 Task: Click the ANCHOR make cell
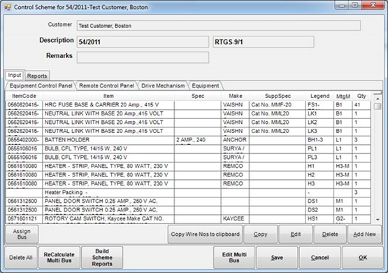coord(235,140)
